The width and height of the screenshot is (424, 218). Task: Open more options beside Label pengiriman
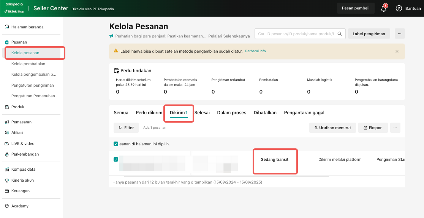tap(400, 34)
